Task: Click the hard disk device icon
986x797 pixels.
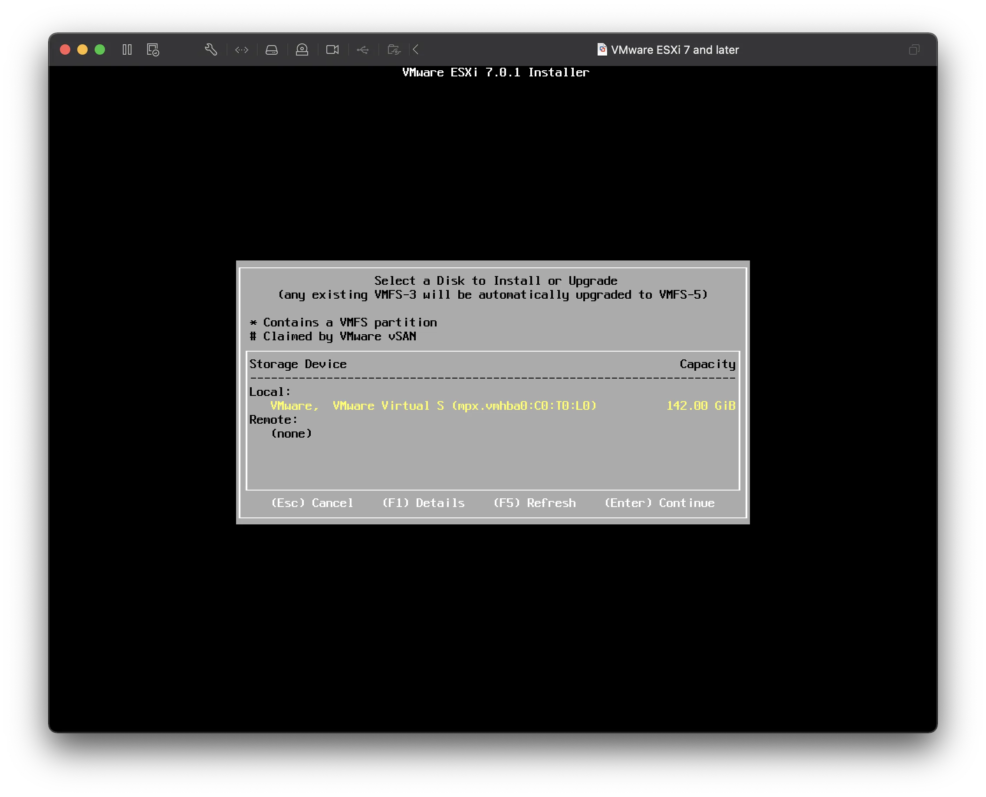Action: coord(272,49)
